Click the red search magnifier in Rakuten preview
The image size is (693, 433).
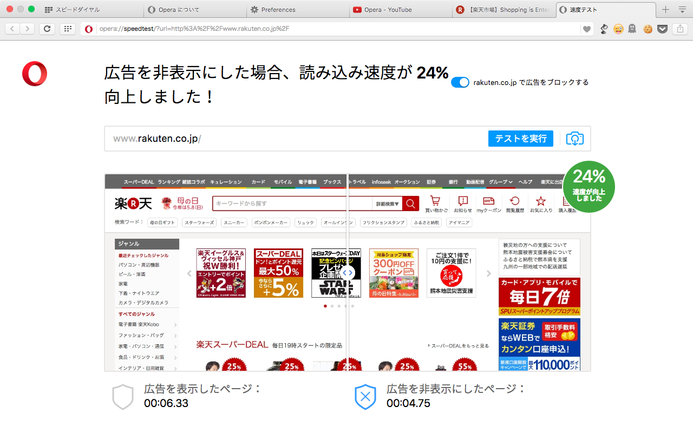point(411,204)
